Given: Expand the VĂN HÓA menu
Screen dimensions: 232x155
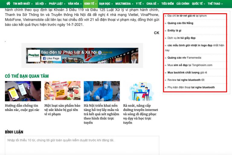Looking at the screenshot, I should 75,4.
